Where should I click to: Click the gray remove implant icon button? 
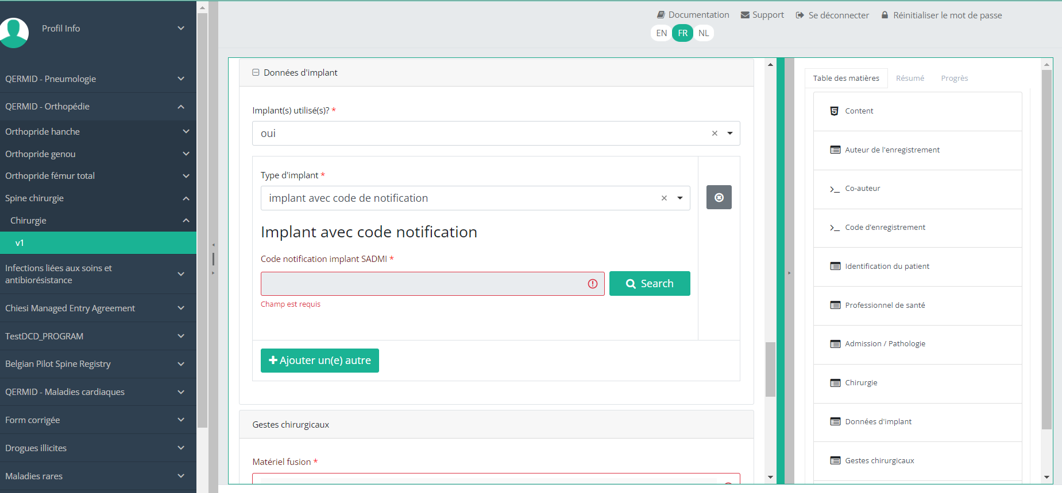[x=719, y=197]
